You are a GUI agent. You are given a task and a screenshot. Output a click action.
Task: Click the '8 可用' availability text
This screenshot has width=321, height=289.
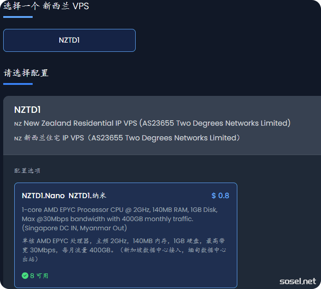[x=39, y=276]
